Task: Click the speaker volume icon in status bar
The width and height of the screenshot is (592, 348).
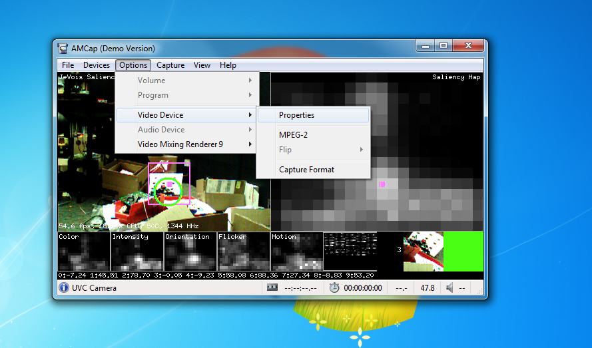Action: [449, 288]
